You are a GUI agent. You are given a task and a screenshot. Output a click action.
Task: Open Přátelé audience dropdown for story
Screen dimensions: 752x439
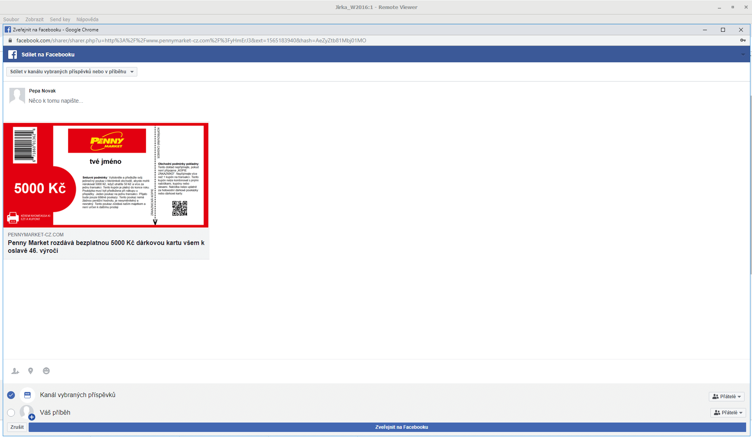point(728,413)
